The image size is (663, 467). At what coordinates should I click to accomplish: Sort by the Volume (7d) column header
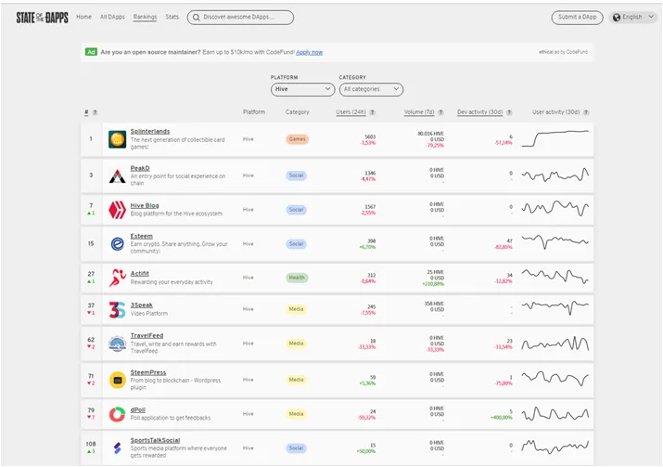(x=419, y=112)
